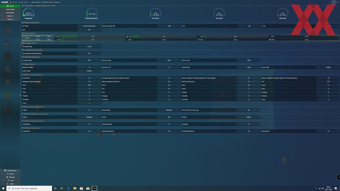Click the OC Mode Auto Overclocking value

89,26
